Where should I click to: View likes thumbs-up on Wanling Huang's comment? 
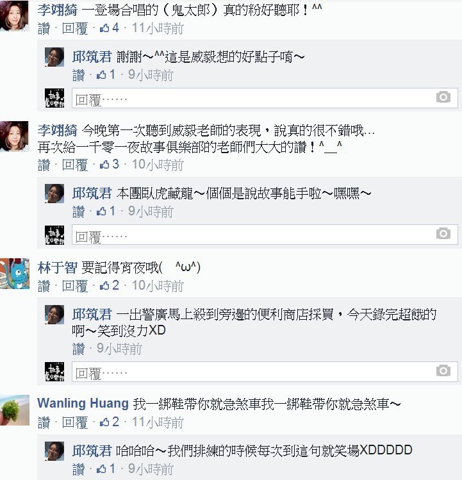[x=110, y=422]
